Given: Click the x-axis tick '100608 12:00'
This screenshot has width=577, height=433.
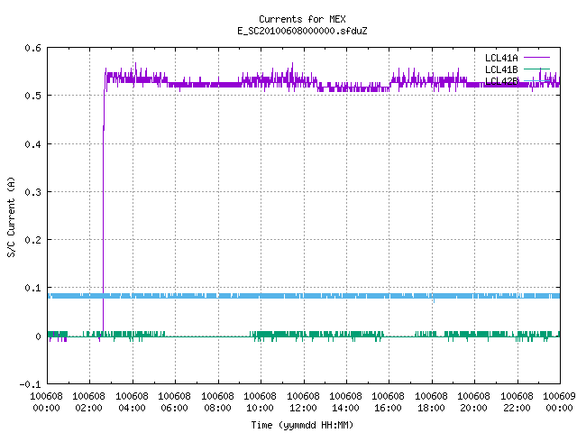Looking at the screenshot, I should (x=303, y=402).
